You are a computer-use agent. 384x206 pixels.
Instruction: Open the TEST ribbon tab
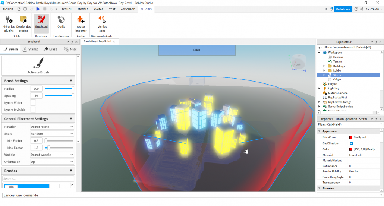pyautogui.click(x=112, y=9)
